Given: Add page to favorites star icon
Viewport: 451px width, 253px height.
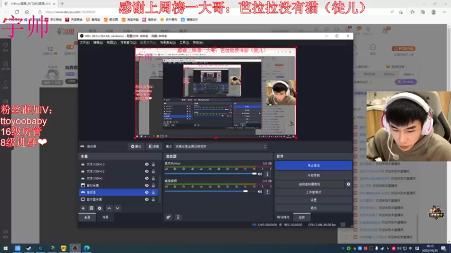Looking at the screenshot, I should pyautogui.click(x=401, y=12).
